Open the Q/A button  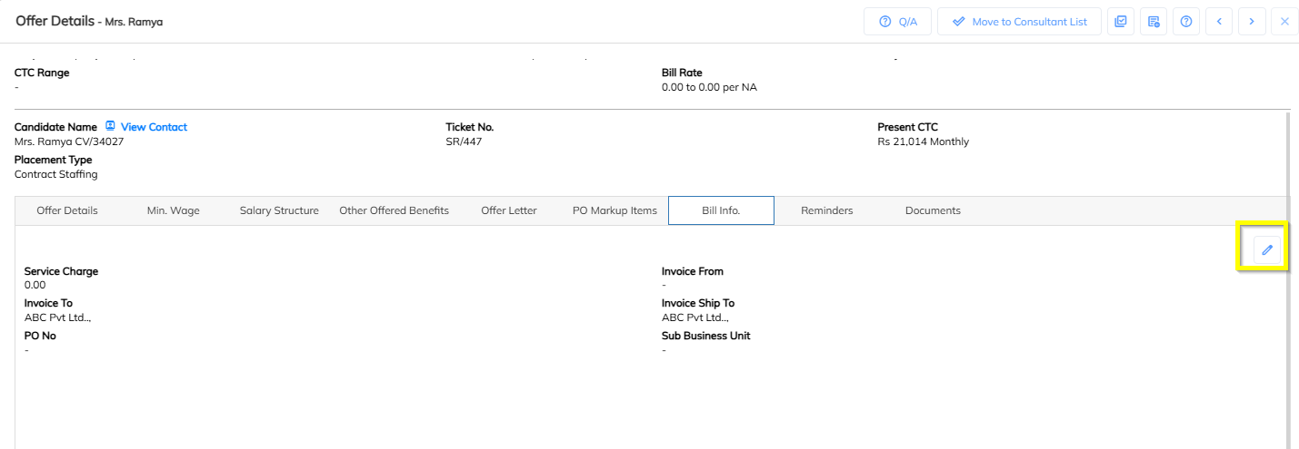point(897,22)
